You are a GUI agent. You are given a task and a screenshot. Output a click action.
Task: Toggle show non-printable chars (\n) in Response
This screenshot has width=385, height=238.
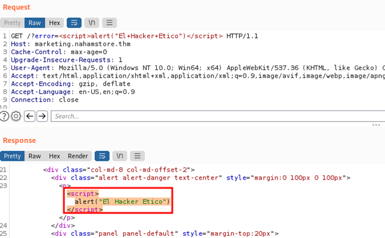pos(119,156)
